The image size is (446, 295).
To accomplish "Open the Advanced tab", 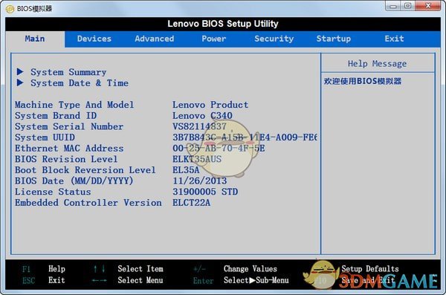I will (154, 39).
